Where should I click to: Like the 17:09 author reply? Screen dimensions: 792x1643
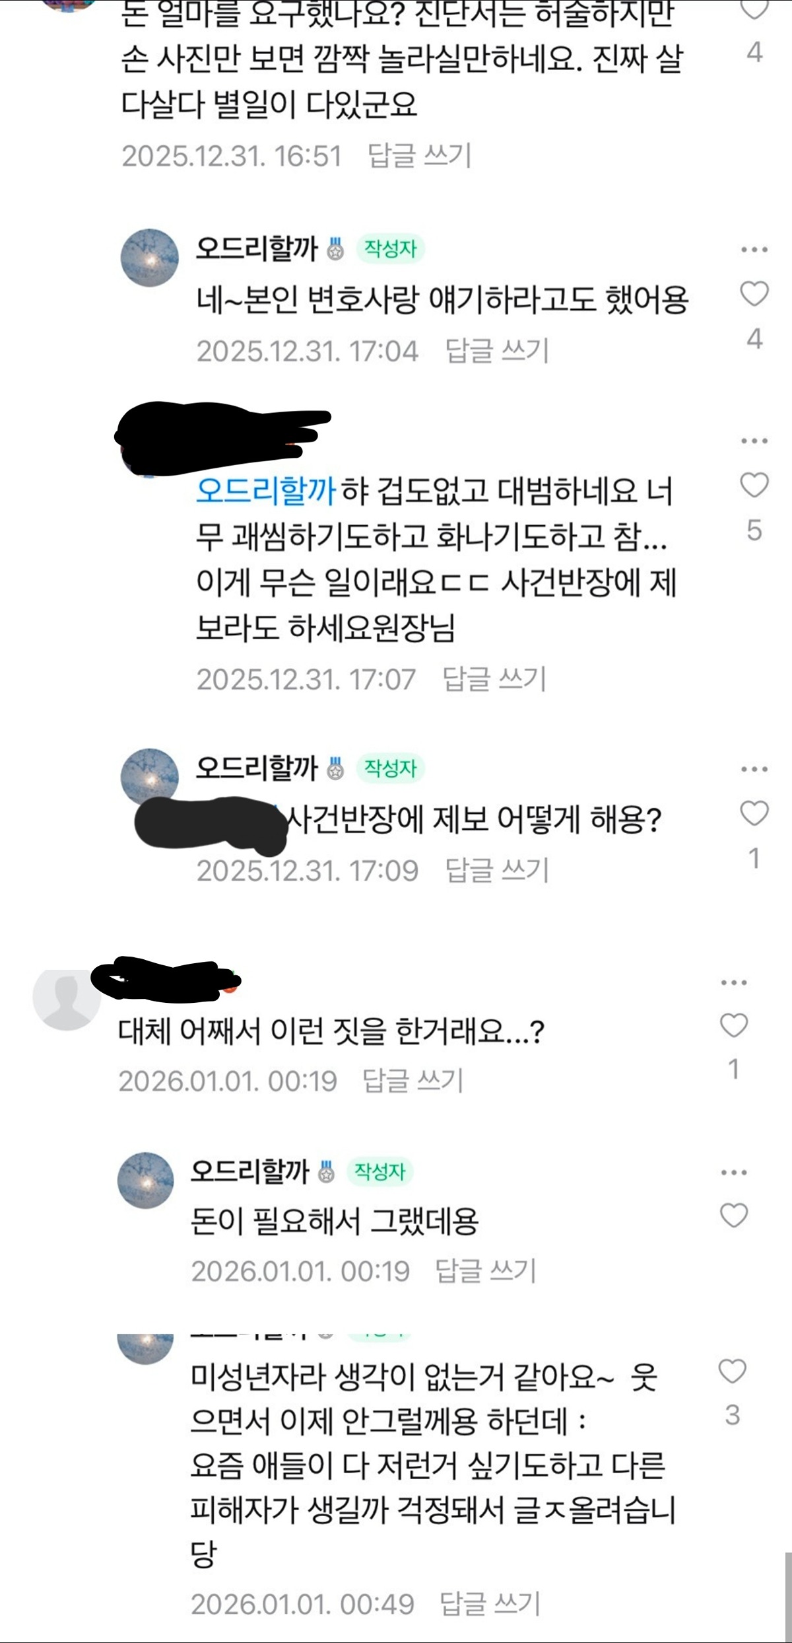pyautogui.click(x=754, y=813)
